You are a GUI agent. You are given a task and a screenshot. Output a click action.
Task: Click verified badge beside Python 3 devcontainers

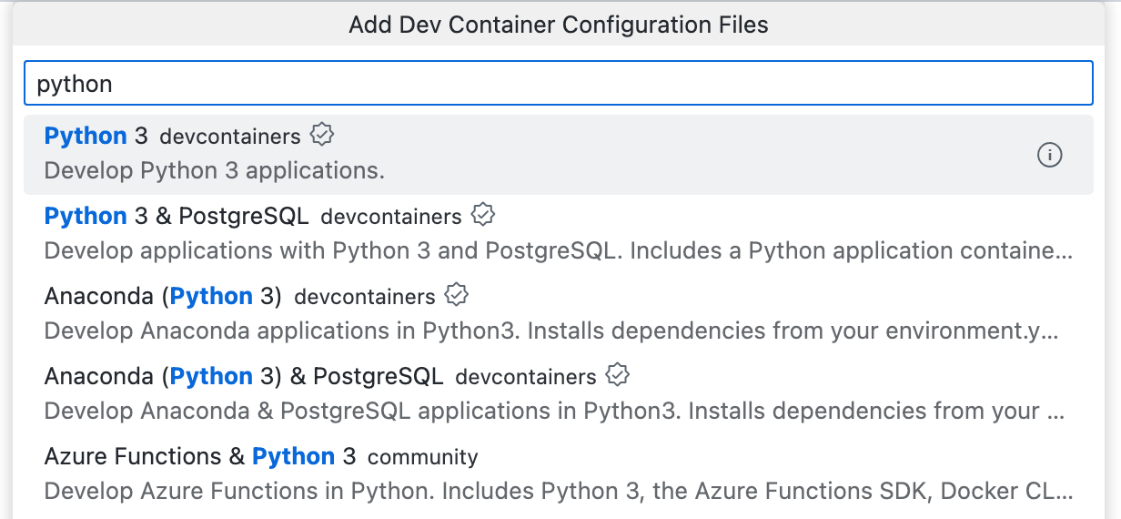[x=322, y=136]
